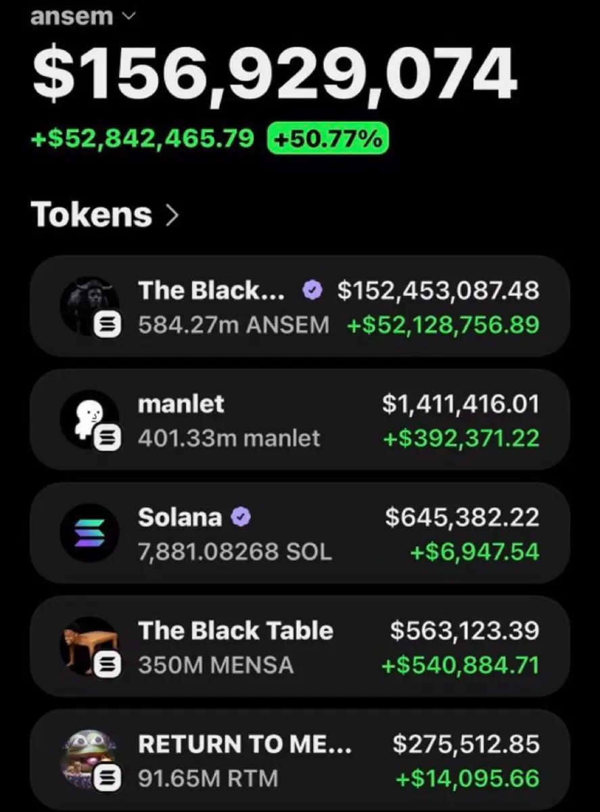Click the manlet token avatar icon
Viewport: 600px width, 812px height.
tap(89, 419)
